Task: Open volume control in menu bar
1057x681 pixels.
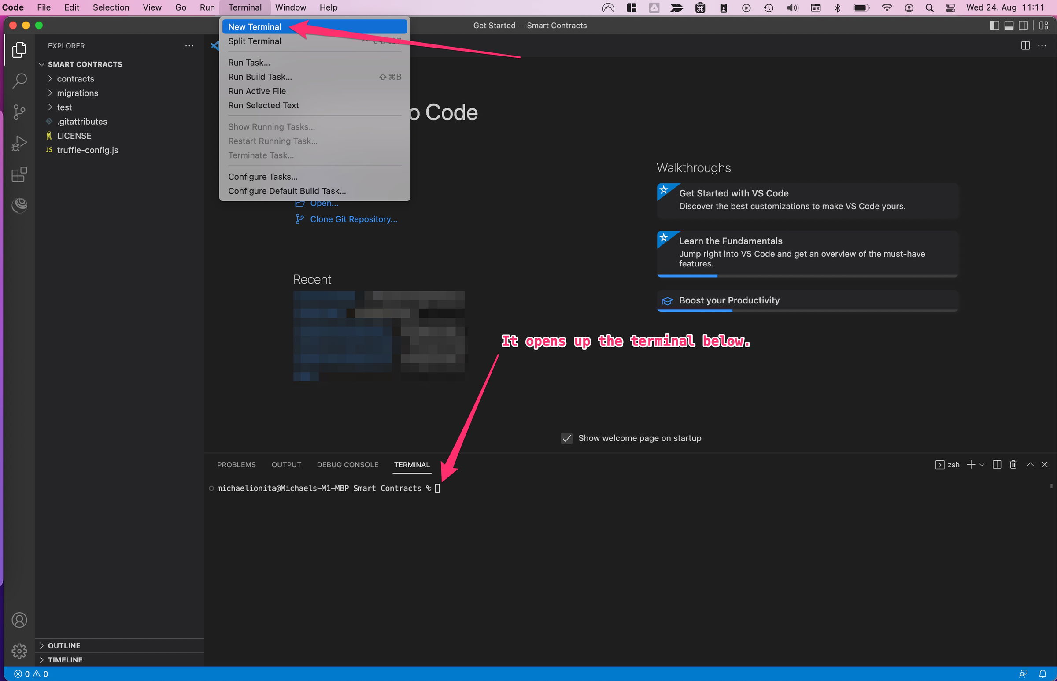Action: click(x=792, y=7)
